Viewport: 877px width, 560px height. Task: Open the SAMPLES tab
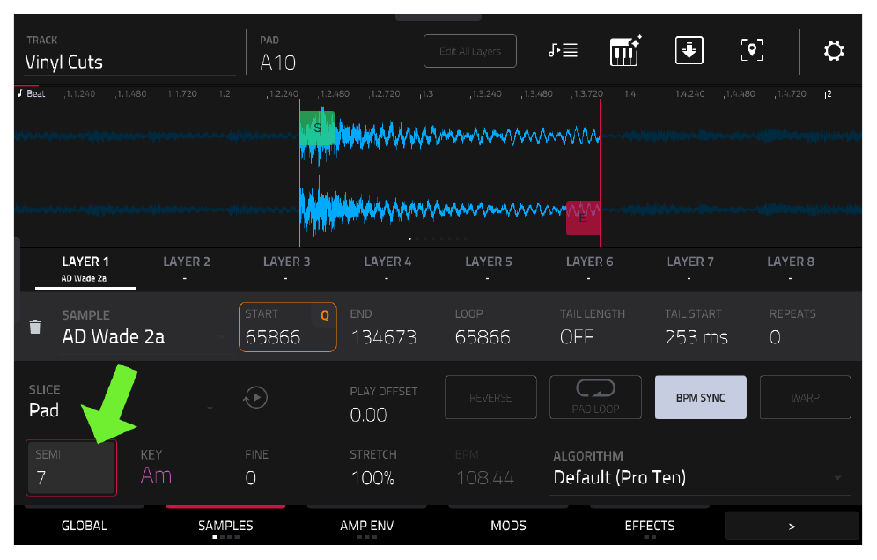point(225,526)
